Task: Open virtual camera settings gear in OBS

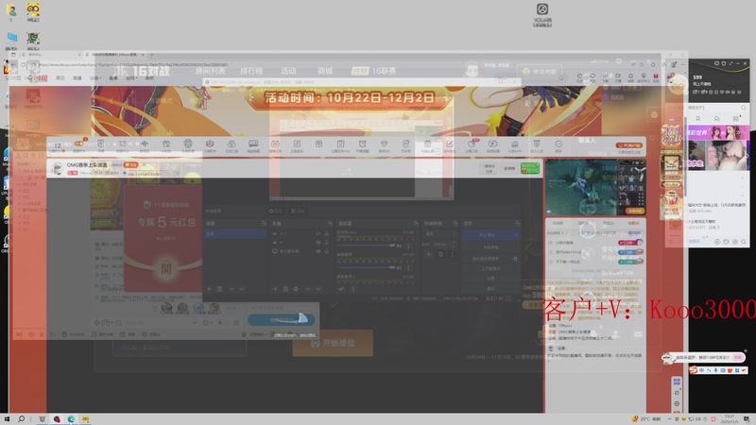Action: pos(515,259)
